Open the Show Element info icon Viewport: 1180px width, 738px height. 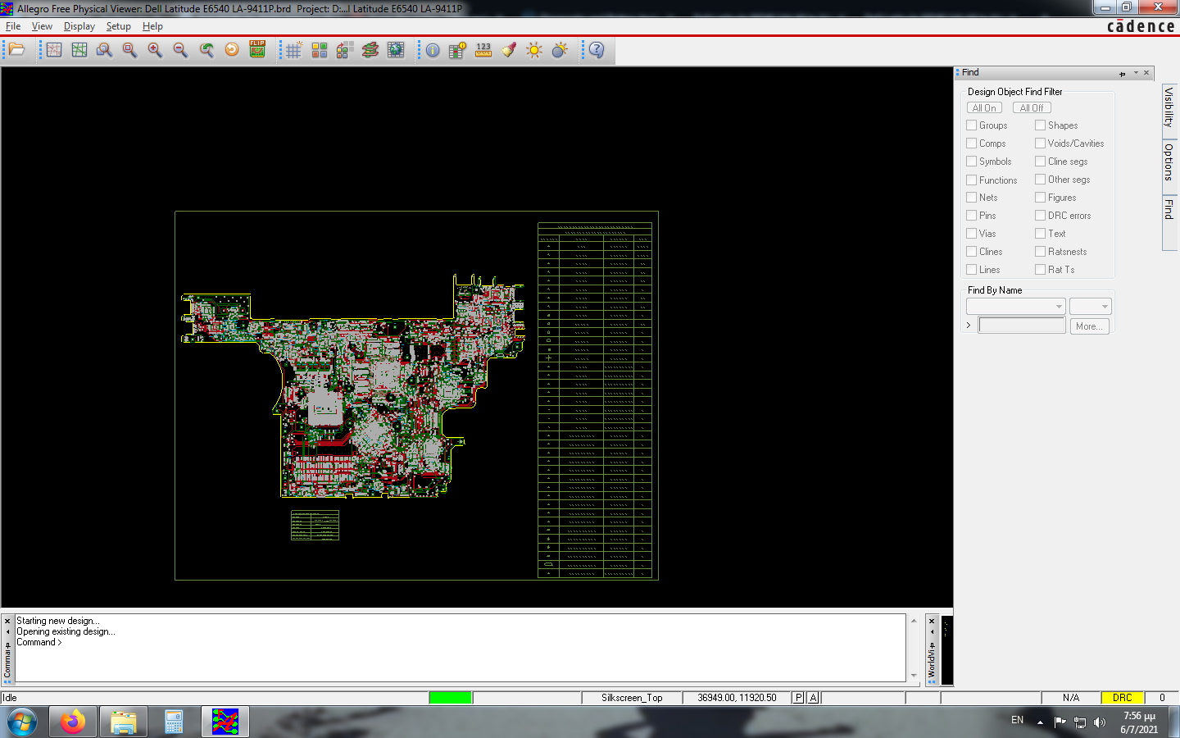(x=432, y=50)
